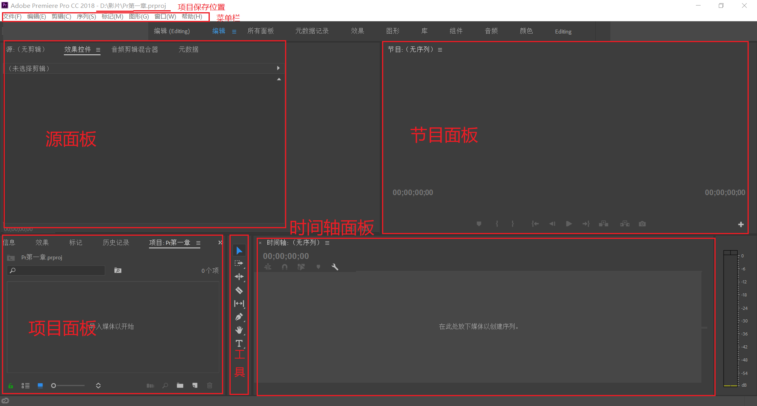Toggle timeline snap magnet
The image size is (757, 406).
pyautogui.click(x=285, y=267)
